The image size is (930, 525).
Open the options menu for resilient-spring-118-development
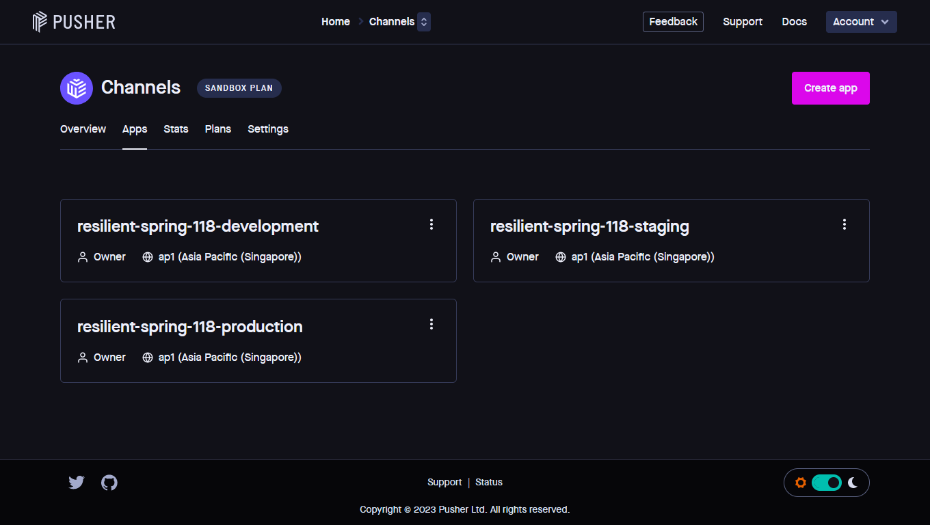pyautogui.click(x=431, y=224)
